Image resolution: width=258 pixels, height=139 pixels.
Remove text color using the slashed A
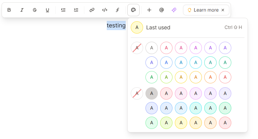point(137,48)
